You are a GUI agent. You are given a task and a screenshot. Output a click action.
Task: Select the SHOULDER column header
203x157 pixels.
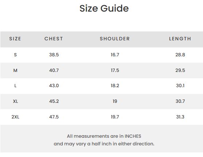pyautogui.click(x=115, y=39)
